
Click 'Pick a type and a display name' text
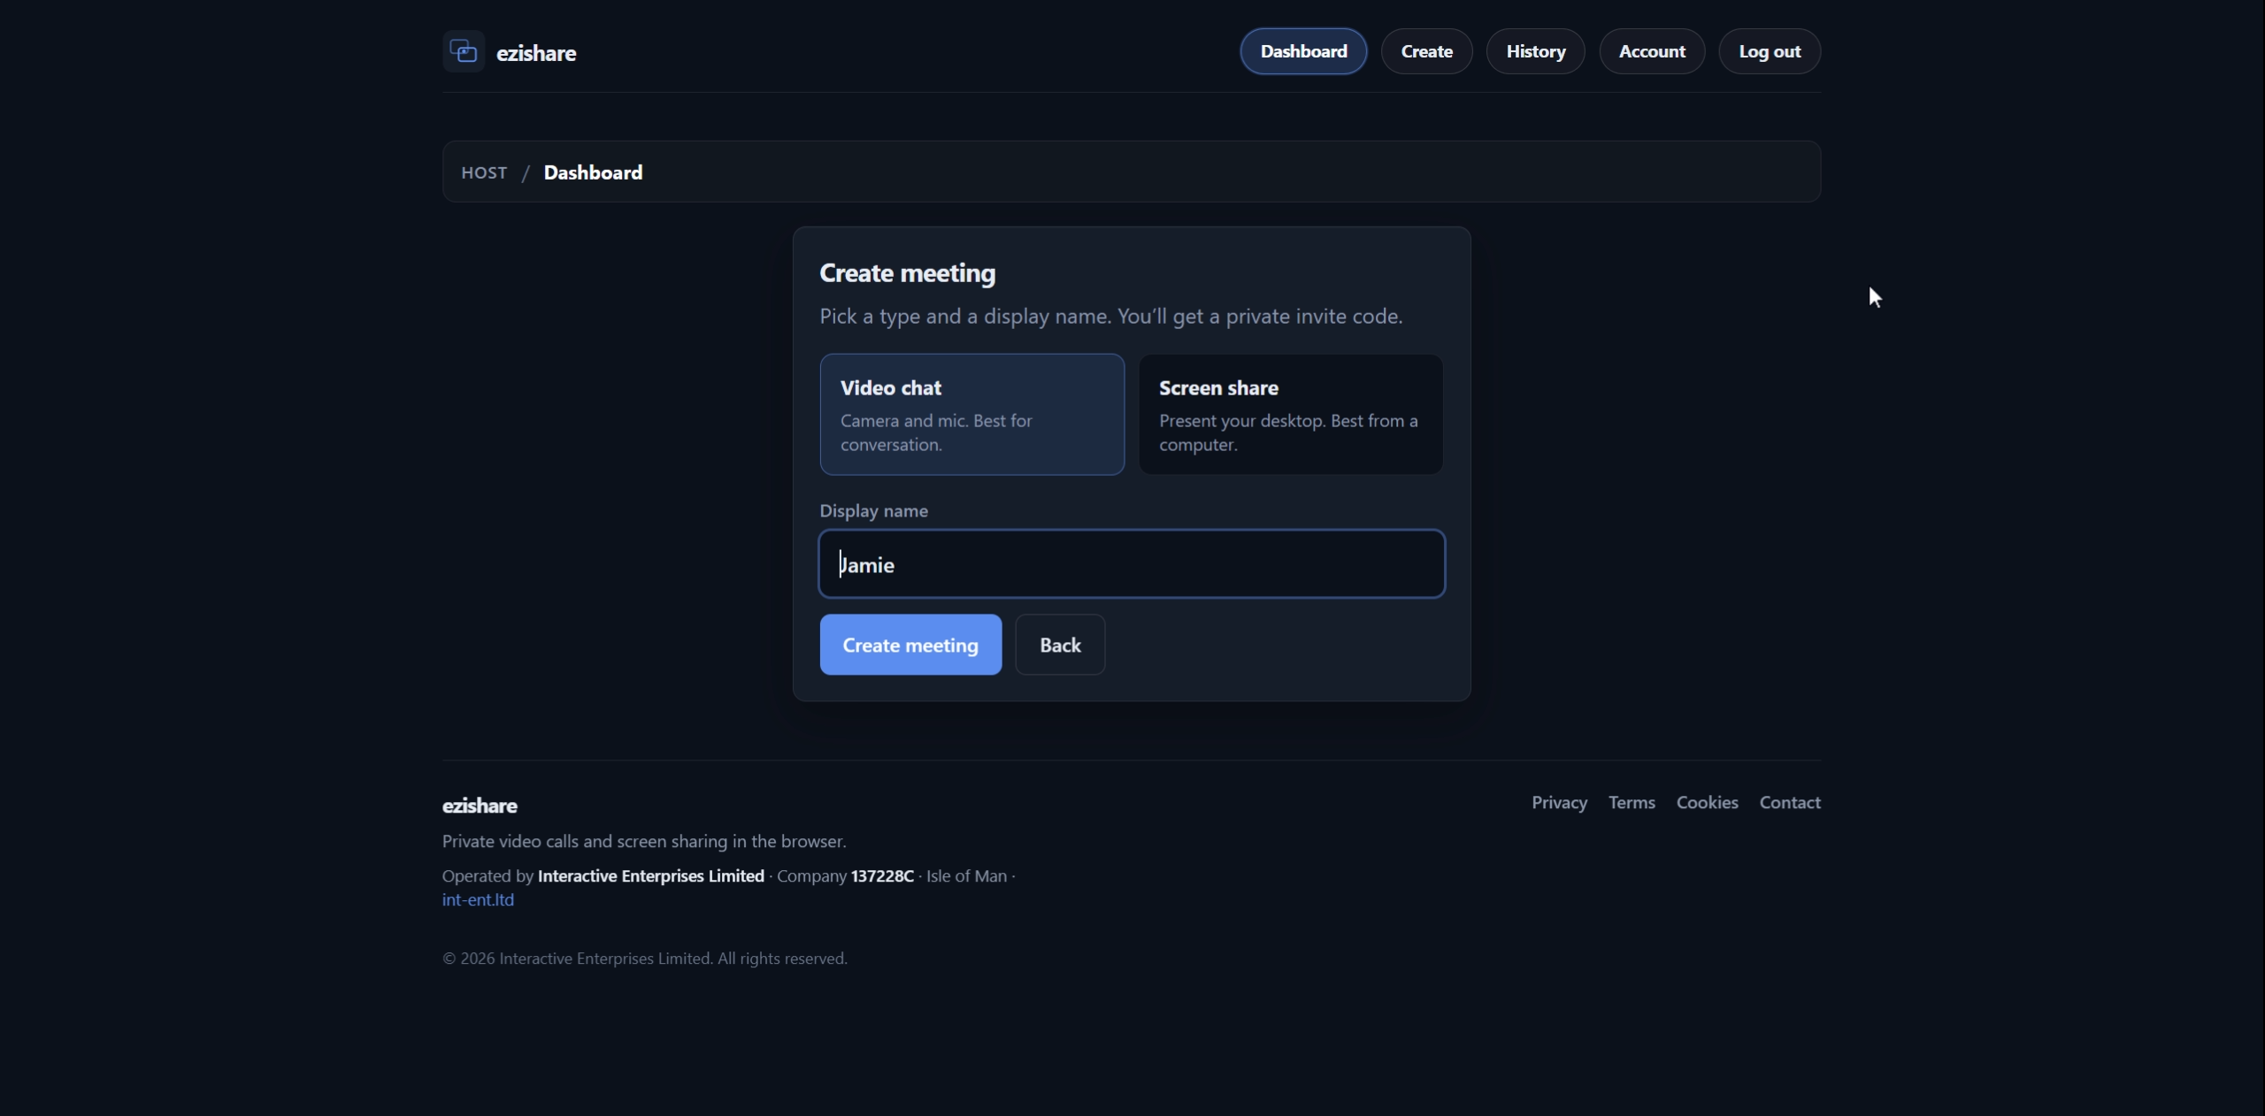(x=1111, y=317)
